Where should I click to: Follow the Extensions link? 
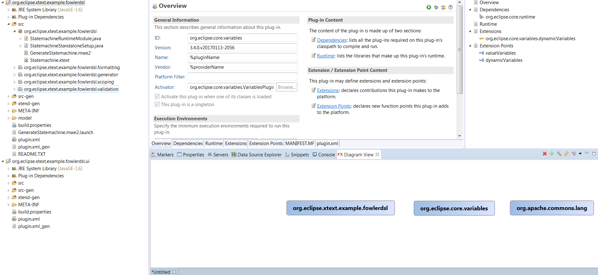[x=328, y=90]
